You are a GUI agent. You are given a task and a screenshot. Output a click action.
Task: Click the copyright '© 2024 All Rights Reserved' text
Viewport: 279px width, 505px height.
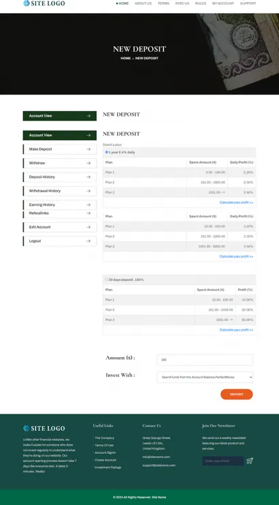pyautogui.click(x=131, y=498)
